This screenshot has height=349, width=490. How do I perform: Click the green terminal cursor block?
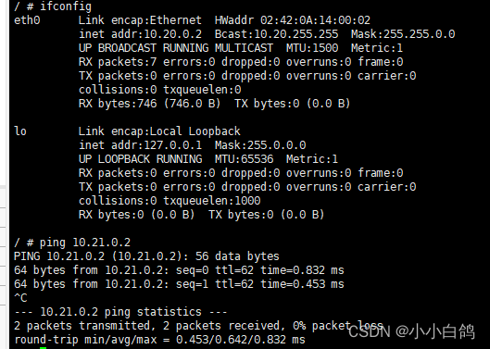pyautogui.click(x=44, y=348)
